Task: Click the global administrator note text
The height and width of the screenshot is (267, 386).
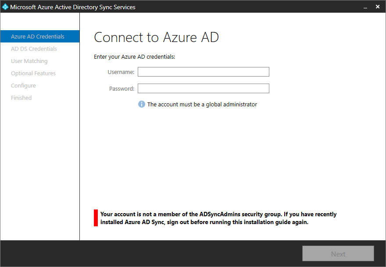Action: point(202,105)
